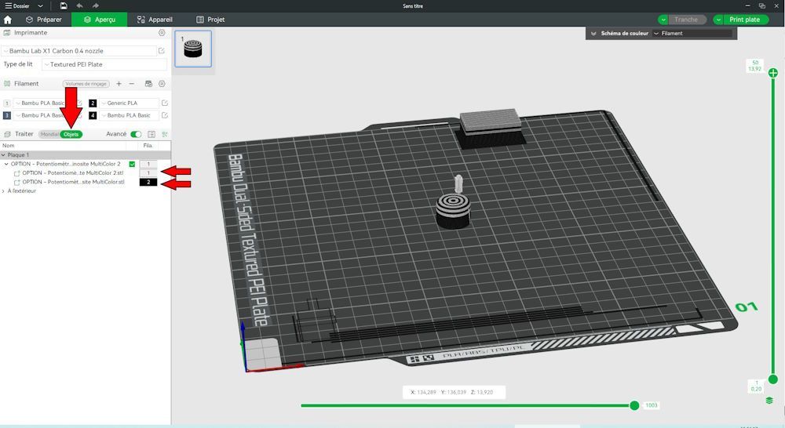Click the 3D potentiometer knob model on the plate
This screenshot has width=785, height=428.
[x=453, y=210]
